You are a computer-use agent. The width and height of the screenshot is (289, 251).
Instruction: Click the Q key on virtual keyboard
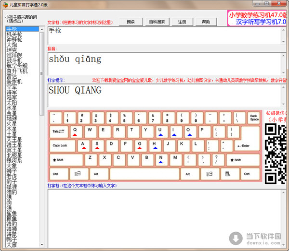tap(76, 132)
